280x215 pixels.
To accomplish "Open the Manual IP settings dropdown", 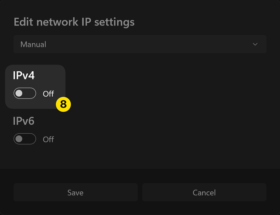I will point(140,44).
